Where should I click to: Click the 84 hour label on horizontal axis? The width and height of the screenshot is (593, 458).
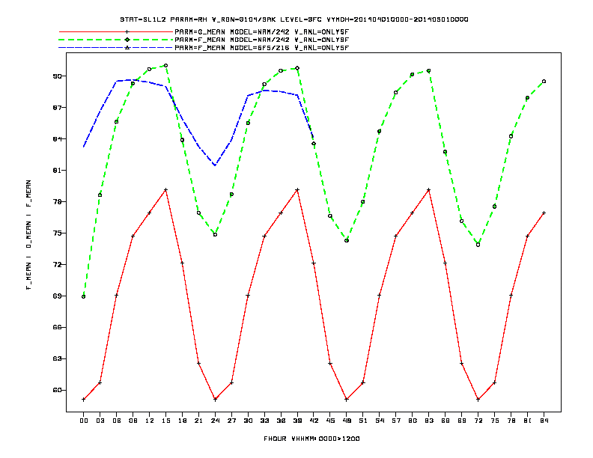[x=544, y=421]
